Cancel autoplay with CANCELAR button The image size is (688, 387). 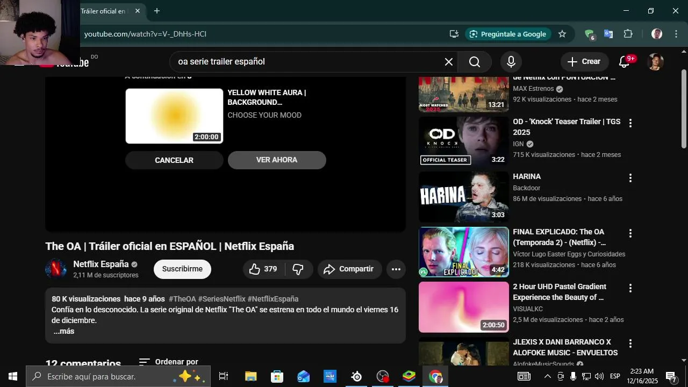(x=174, y=160)
